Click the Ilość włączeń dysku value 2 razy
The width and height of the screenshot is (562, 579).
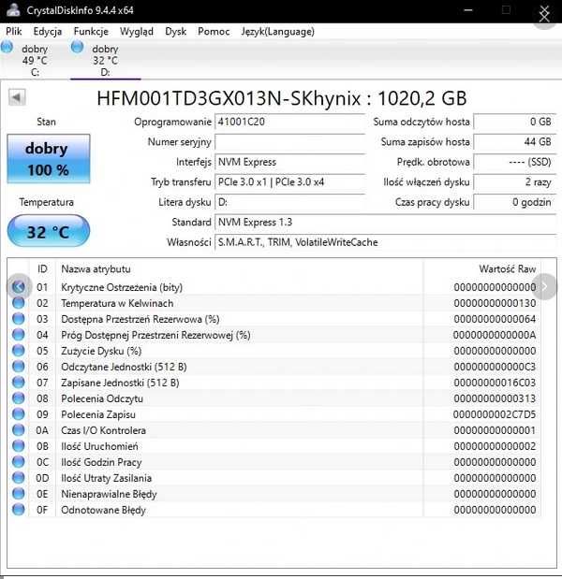(514, 182)
